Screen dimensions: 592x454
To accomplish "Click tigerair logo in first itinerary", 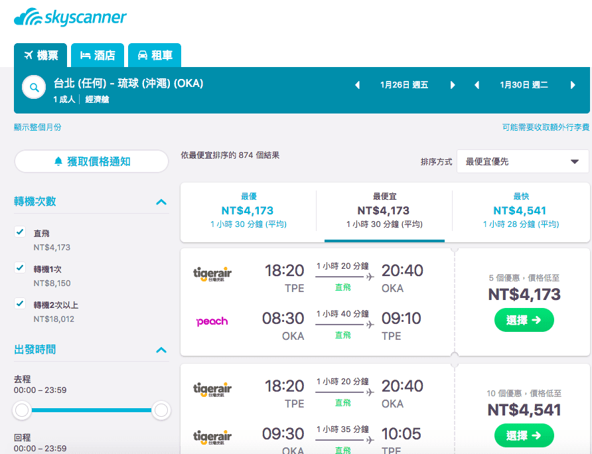I will [x=212, y=274].
